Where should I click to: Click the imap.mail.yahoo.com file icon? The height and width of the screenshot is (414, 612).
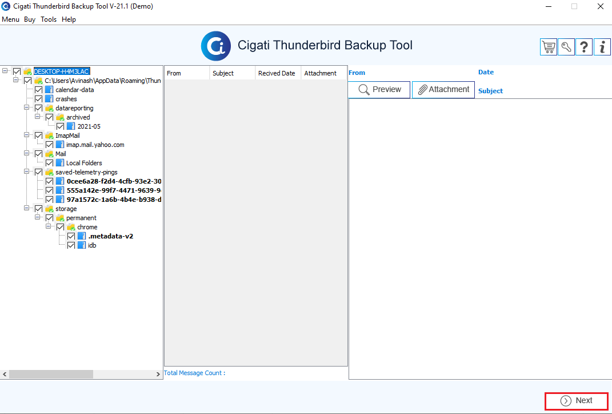pos(60,145)
